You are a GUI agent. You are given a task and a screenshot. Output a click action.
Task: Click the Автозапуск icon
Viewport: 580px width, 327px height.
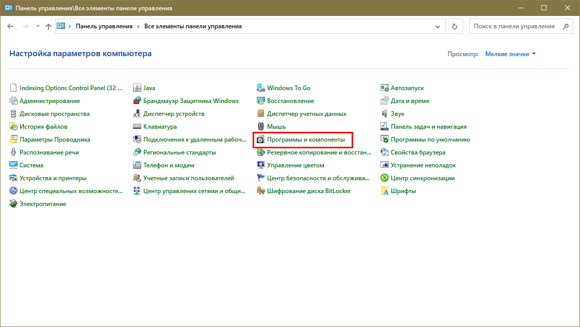point(385,88)
